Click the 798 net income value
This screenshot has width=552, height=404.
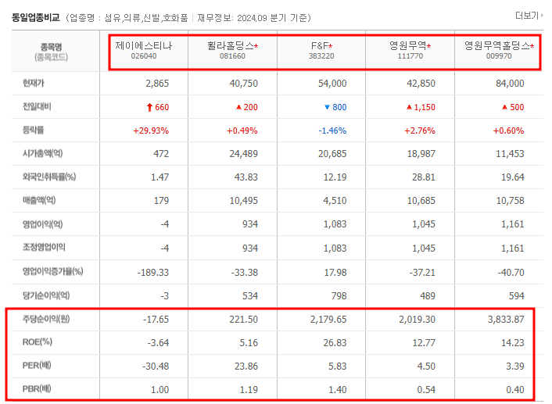[x=339, y=296]
